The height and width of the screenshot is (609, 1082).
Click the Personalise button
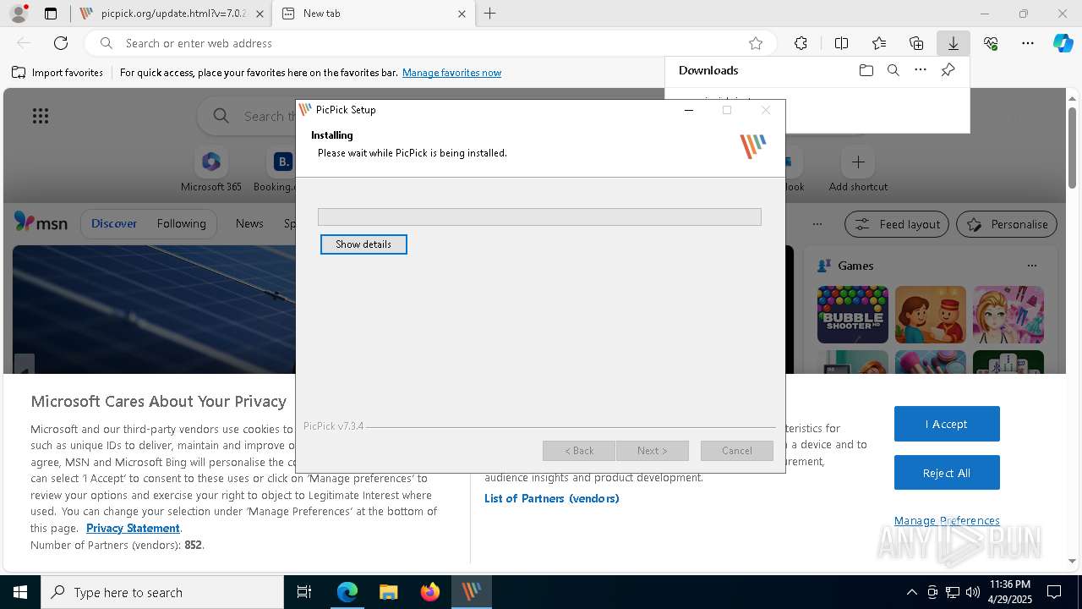tap(1007, 224)
